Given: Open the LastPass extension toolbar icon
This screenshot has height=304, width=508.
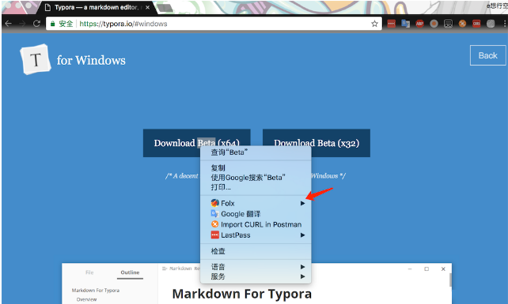Looking at the screenshot, I should pyautogui.click(x=392, y=24).
